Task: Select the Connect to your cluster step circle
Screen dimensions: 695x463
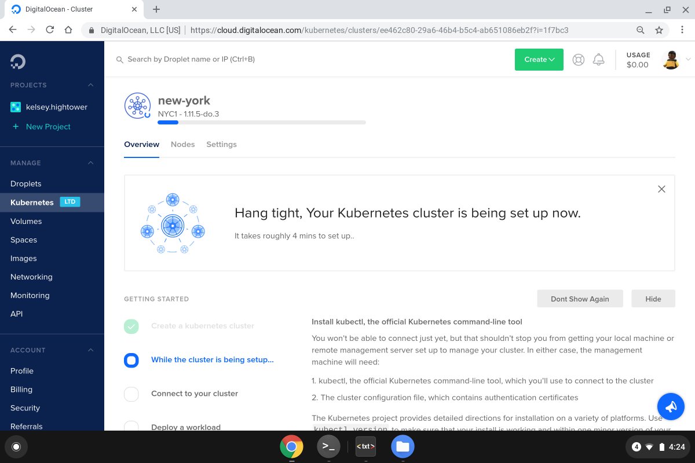Action: coord(131,394)
